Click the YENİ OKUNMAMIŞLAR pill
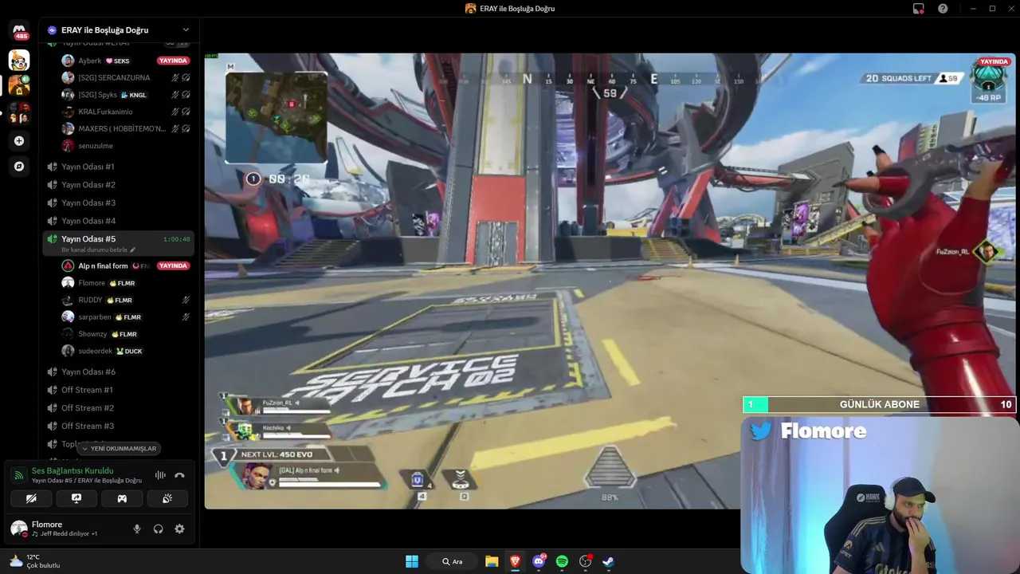 coord(119,448)
